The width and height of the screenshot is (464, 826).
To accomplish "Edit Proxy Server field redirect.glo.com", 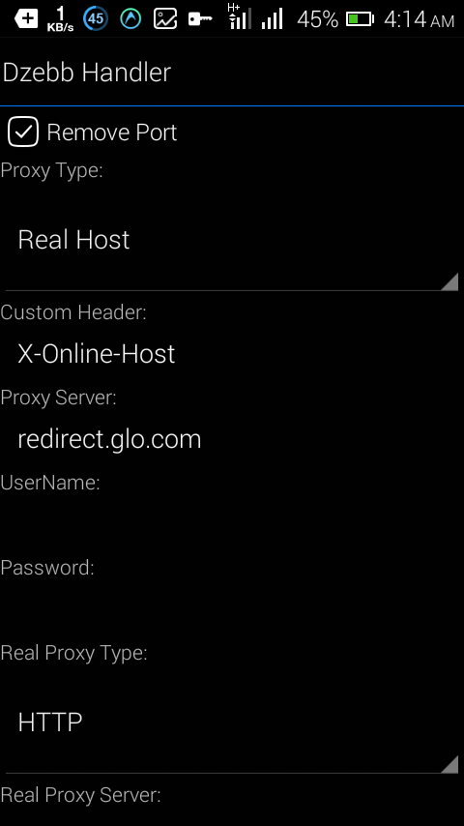I will 232,439.
